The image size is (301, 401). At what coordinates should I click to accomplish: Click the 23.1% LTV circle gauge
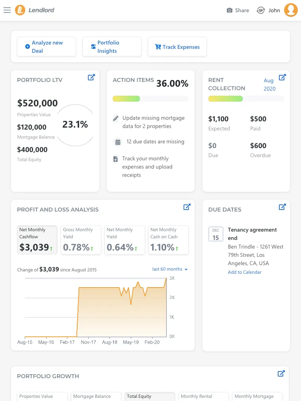[75, 125]
